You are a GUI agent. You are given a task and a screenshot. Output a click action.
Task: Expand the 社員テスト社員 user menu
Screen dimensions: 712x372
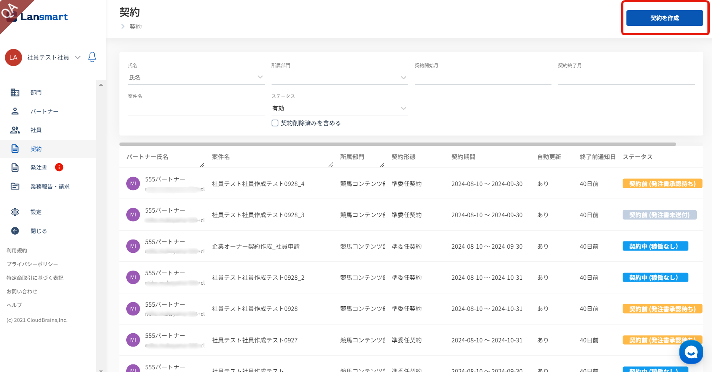(78, 57)
